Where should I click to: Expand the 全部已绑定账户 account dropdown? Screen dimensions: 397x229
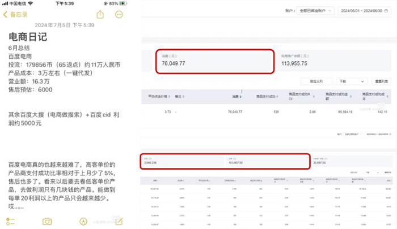[315, 11]
